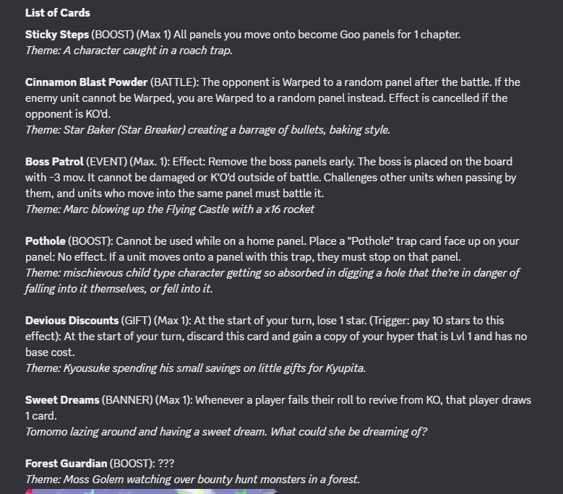
Task: Click the Tomomo sweet dream line
Action: click(x=226, y=431)
